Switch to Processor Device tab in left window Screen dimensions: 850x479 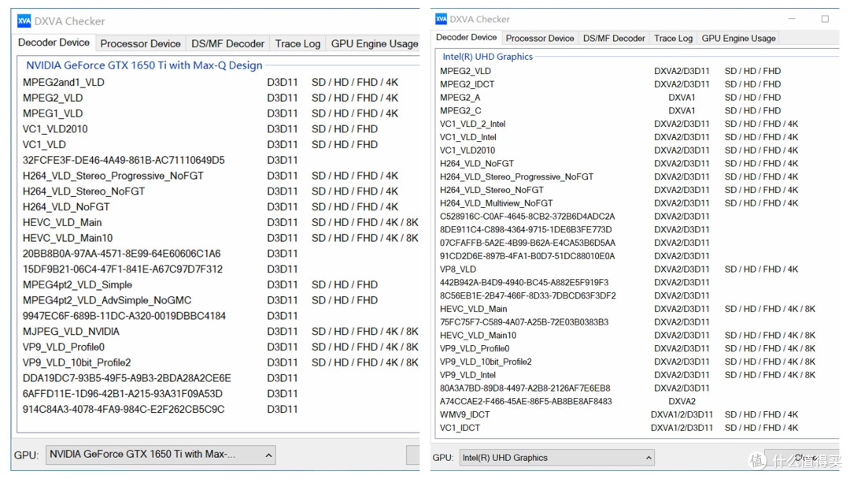[x=140, y=43]
